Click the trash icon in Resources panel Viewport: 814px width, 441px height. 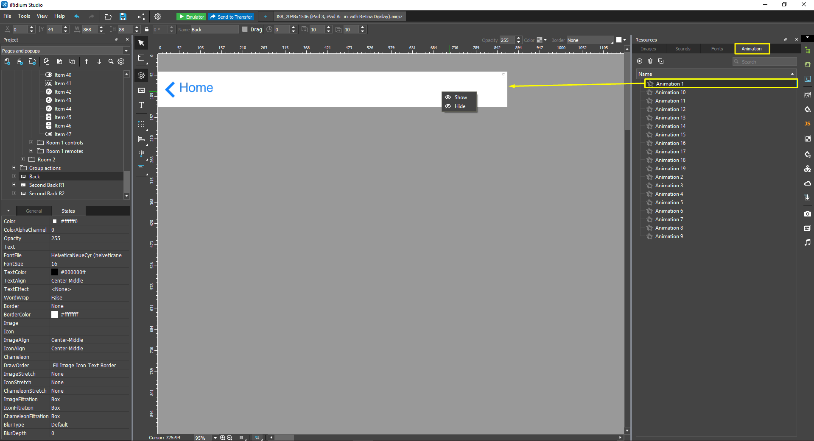(x=650, y=61)
